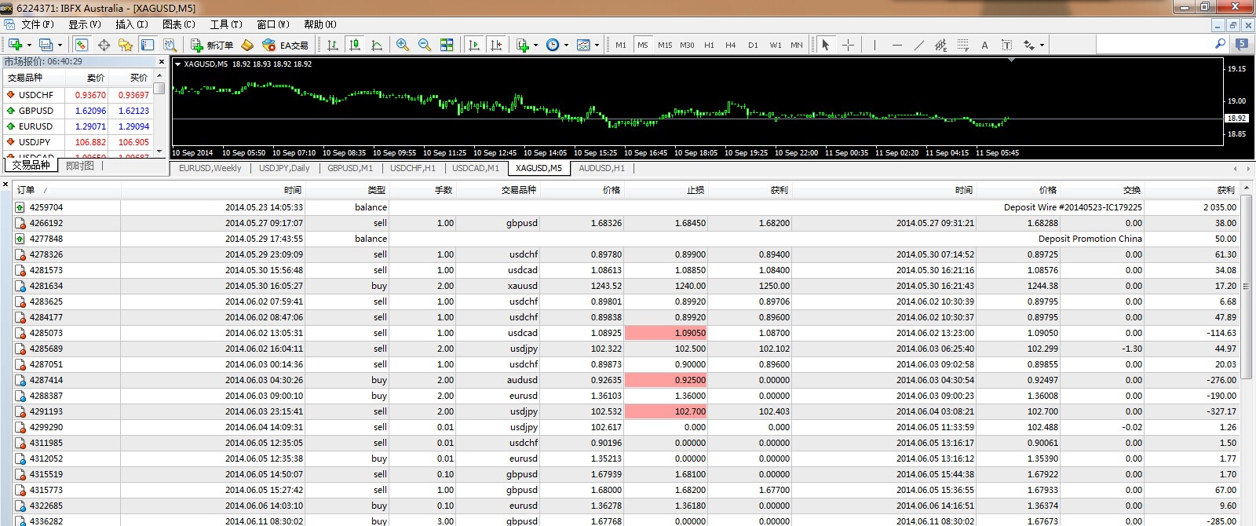Open the new chart dropdown arrow
This screenshot has width=1256, height=526.
coord(30,45)
